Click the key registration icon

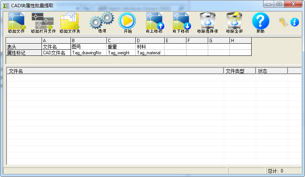pyautogui.click(x=283, y=22)
